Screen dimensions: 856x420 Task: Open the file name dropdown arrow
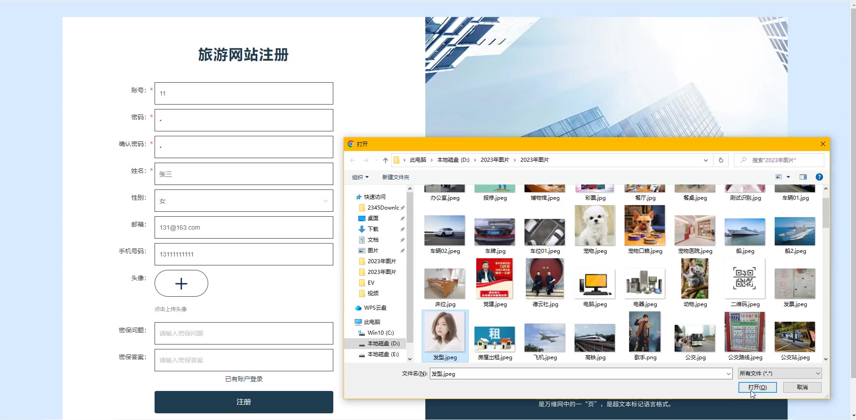click(x=728, y=374)
